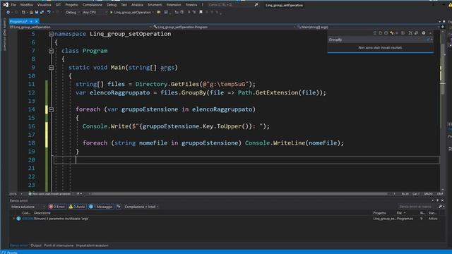The height and width of the screenshot is (254, 452).
Task: Start debugging with green play icon
Action: tap(112, 12)
